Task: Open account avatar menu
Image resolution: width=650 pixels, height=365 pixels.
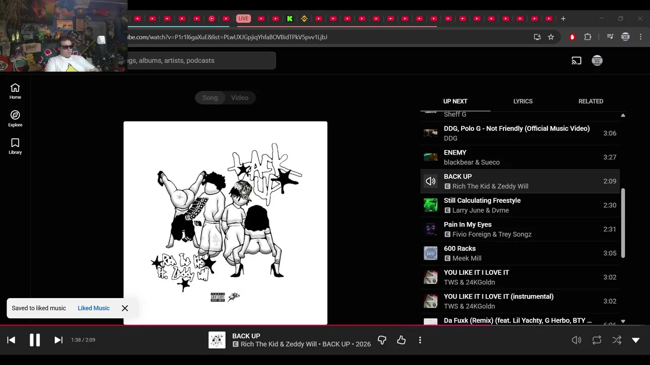Action: (597, 61)
